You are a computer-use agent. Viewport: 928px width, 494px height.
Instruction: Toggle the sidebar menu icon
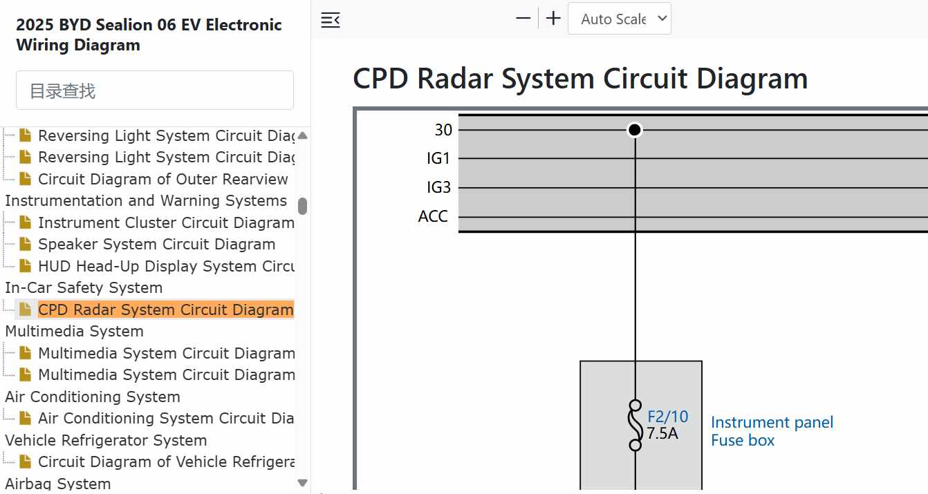(x=331, y=19)
